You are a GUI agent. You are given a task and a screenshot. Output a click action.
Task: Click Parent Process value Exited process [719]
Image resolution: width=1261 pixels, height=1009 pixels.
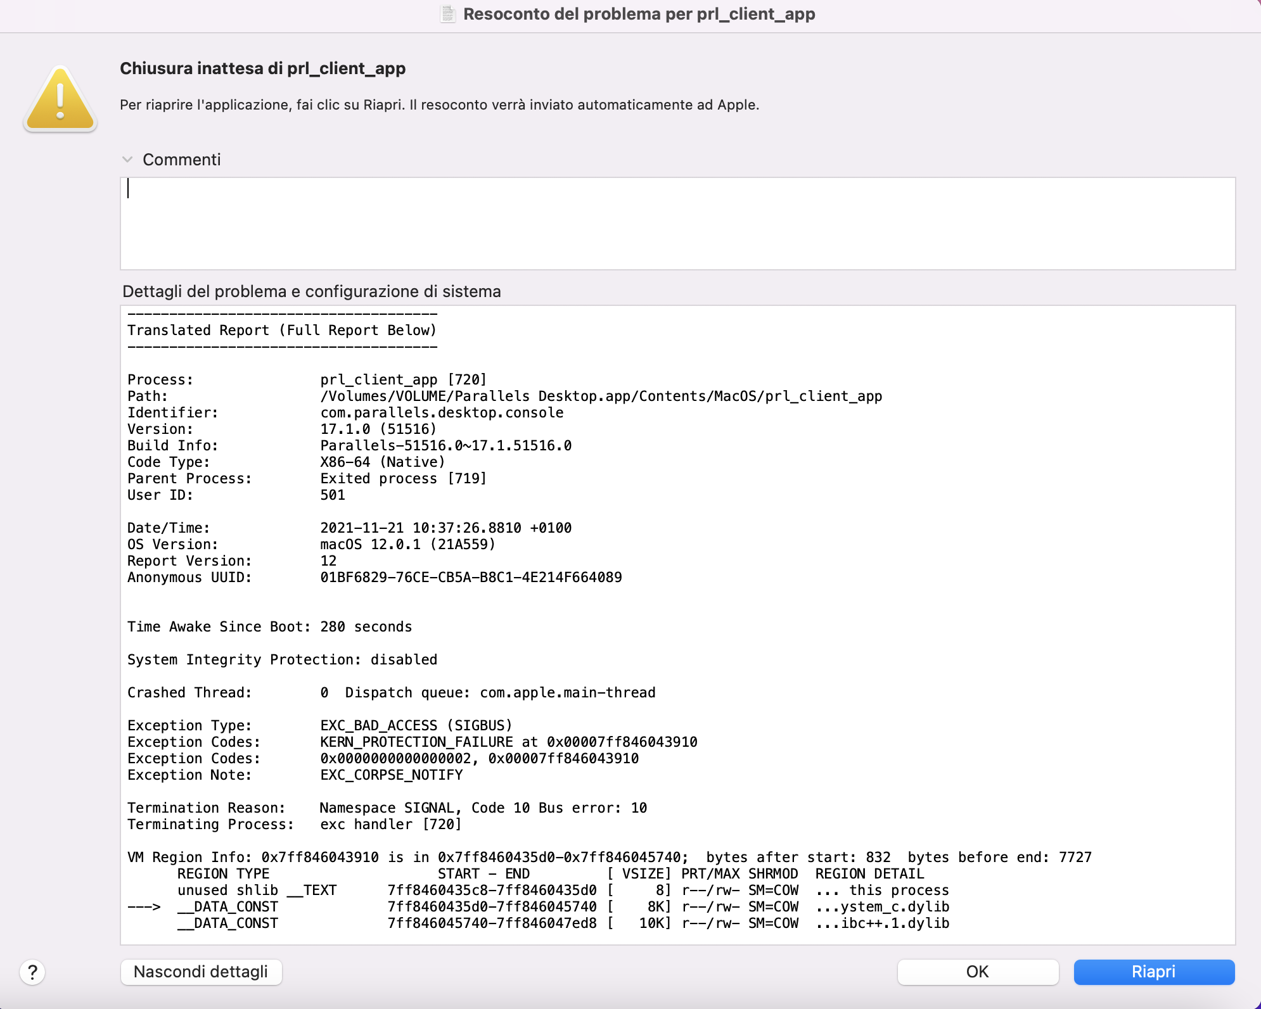click(x=403, y=479)
